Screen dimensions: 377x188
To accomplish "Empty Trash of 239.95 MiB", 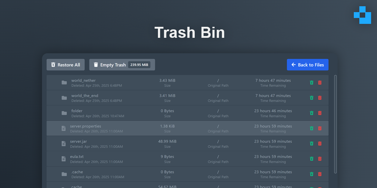I will [122, 65].
